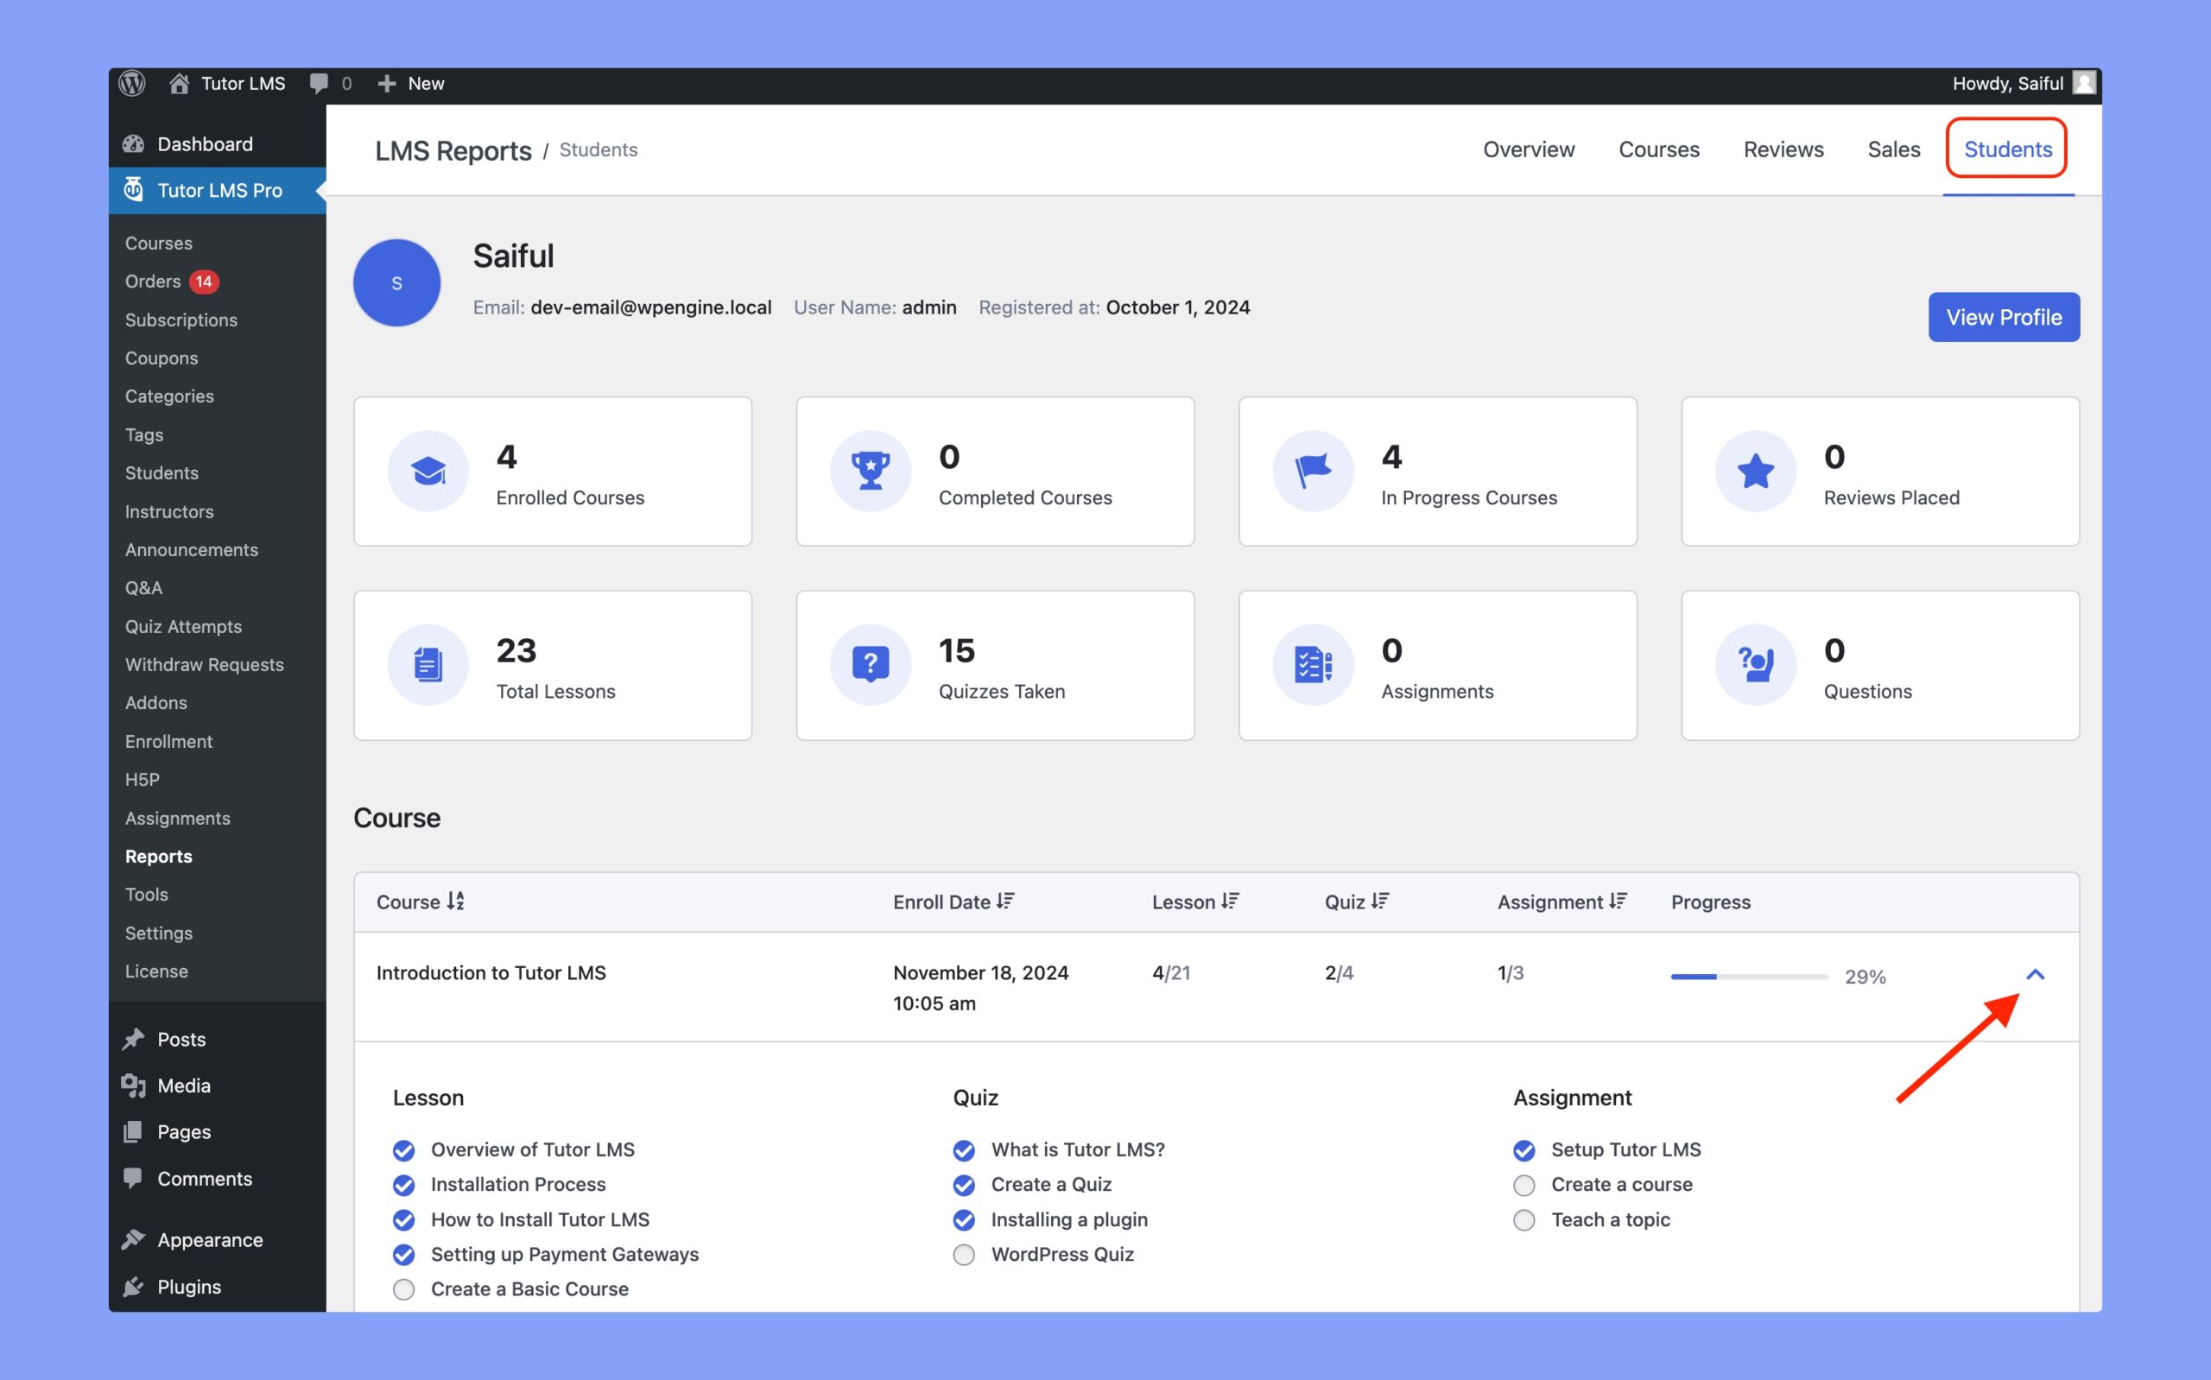
Task: Toggle the What is Tutor LMS? quiz check
Action: (964, 1150)
